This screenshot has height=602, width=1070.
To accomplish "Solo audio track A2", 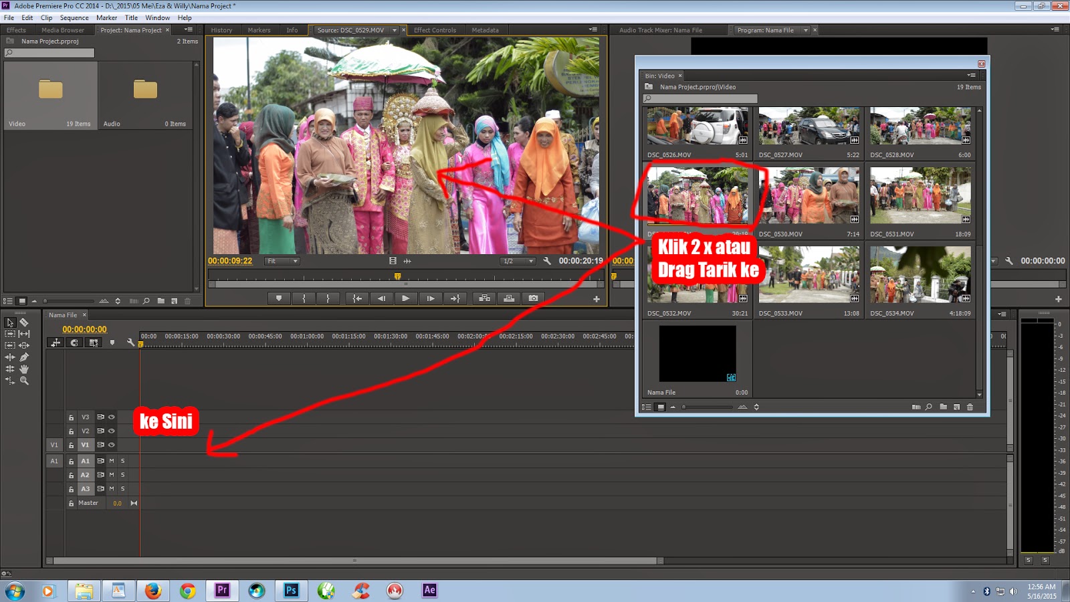I will click(x=123, y=475).
